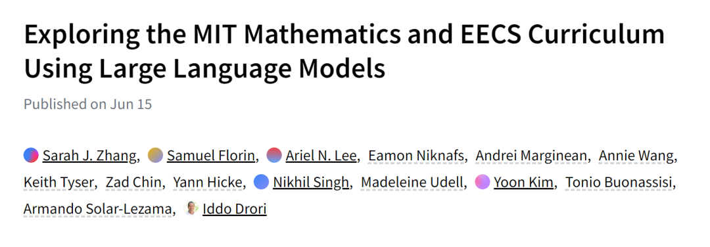Screen dimensions: 710x247
Task: Click Iddo Drori's profile photo
Action: coord(191,208)
